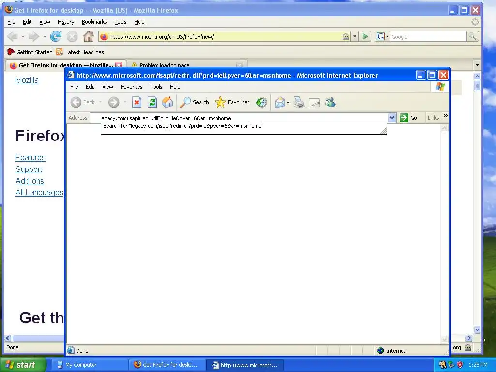Open the IE Forward button history dropdown
The width and height of the screenshot is (496, 372).
click(x=125, y=102)
